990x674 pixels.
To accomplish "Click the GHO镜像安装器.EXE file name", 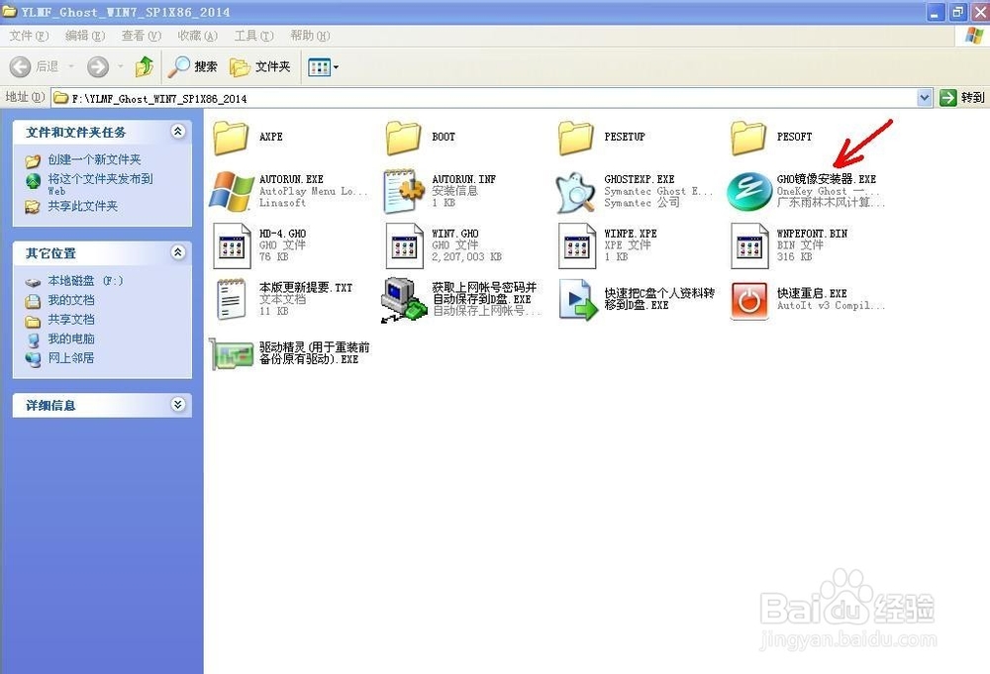I will tap(827, 179).
